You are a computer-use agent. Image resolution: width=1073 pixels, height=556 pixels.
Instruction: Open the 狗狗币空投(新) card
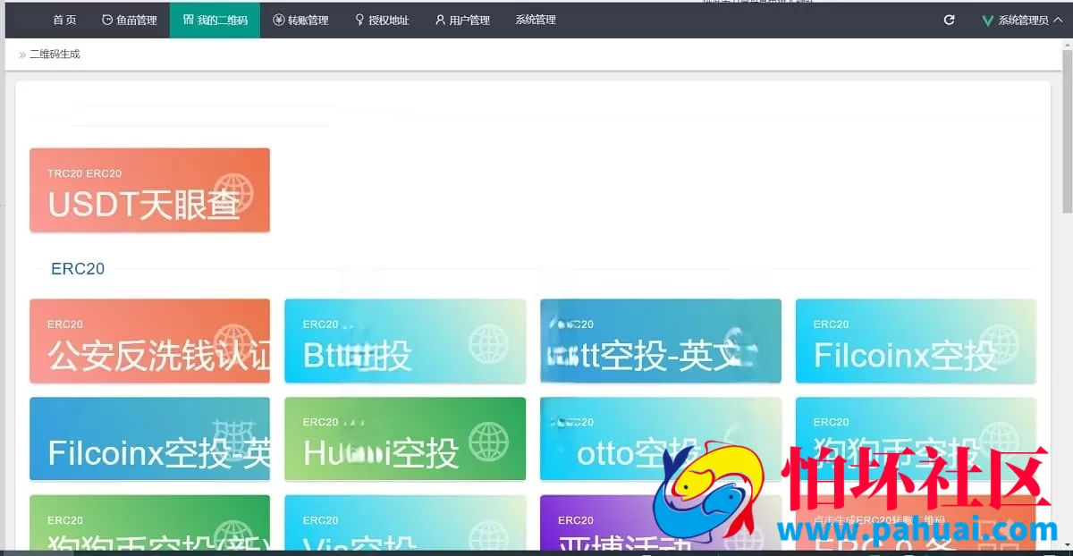point(149,522)
